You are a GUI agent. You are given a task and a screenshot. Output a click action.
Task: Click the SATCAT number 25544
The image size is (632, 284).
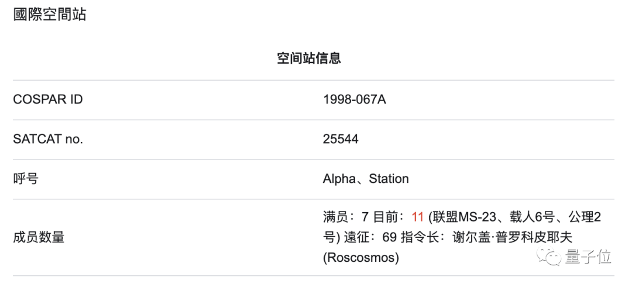[x=341, y=139]
